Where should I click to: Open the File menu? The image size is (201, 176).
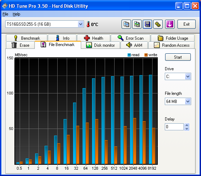(5, 14)
